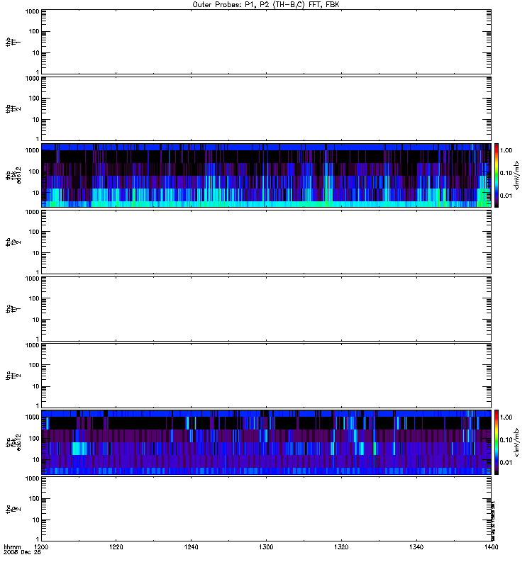Click the 'thc fff 1' panel axis title
This screenshot has height=567, width=532.
coord(13,309)
